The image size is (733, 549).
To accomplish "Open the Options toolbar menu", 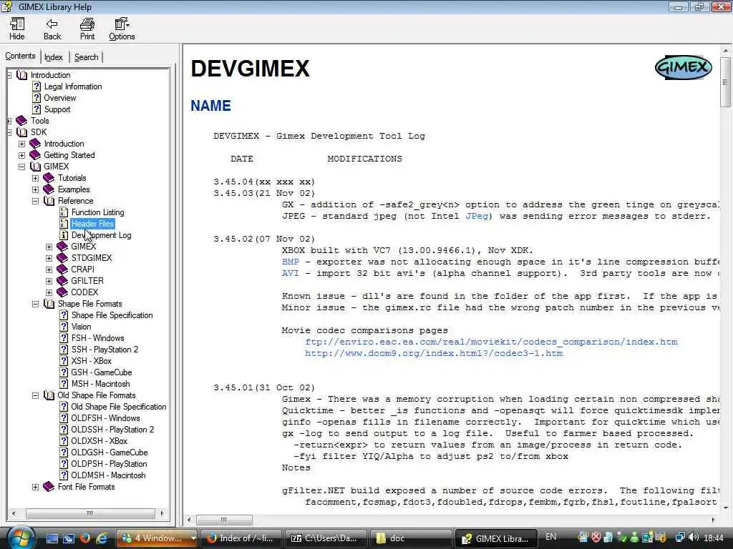I will [x=122, y=29].
